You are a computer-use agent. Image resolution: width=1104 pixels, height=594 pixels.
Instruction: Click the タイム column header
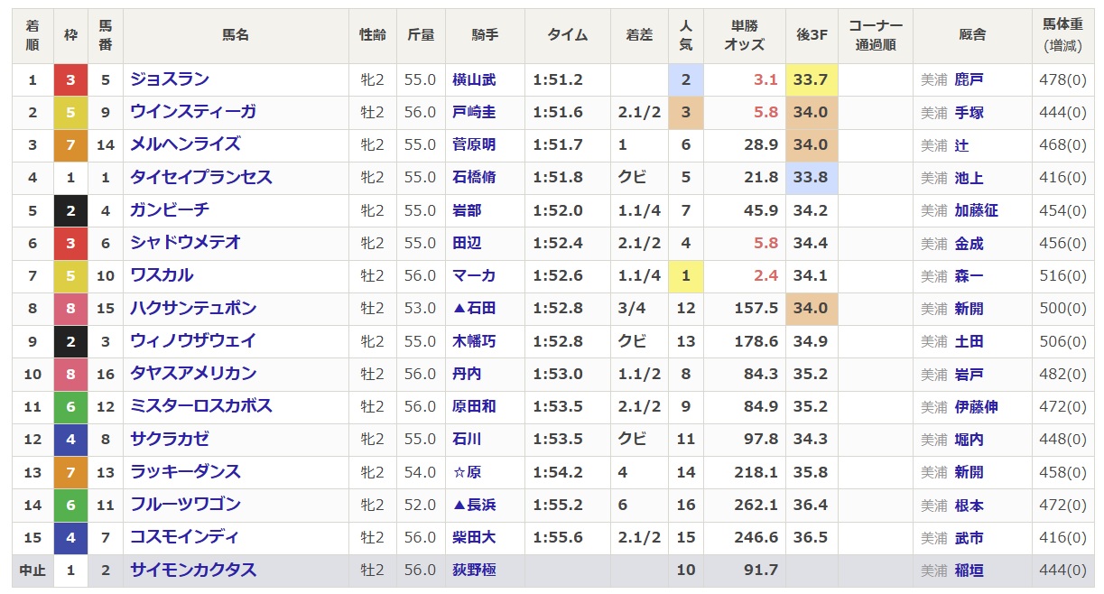pyautogui.click(x=567, y=35)
